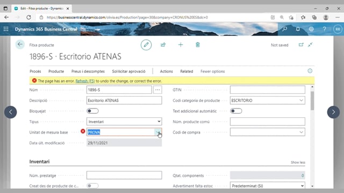Expand the Codi de compra dropdown
This screenshot has width=344, height=193.
(301, 132)
